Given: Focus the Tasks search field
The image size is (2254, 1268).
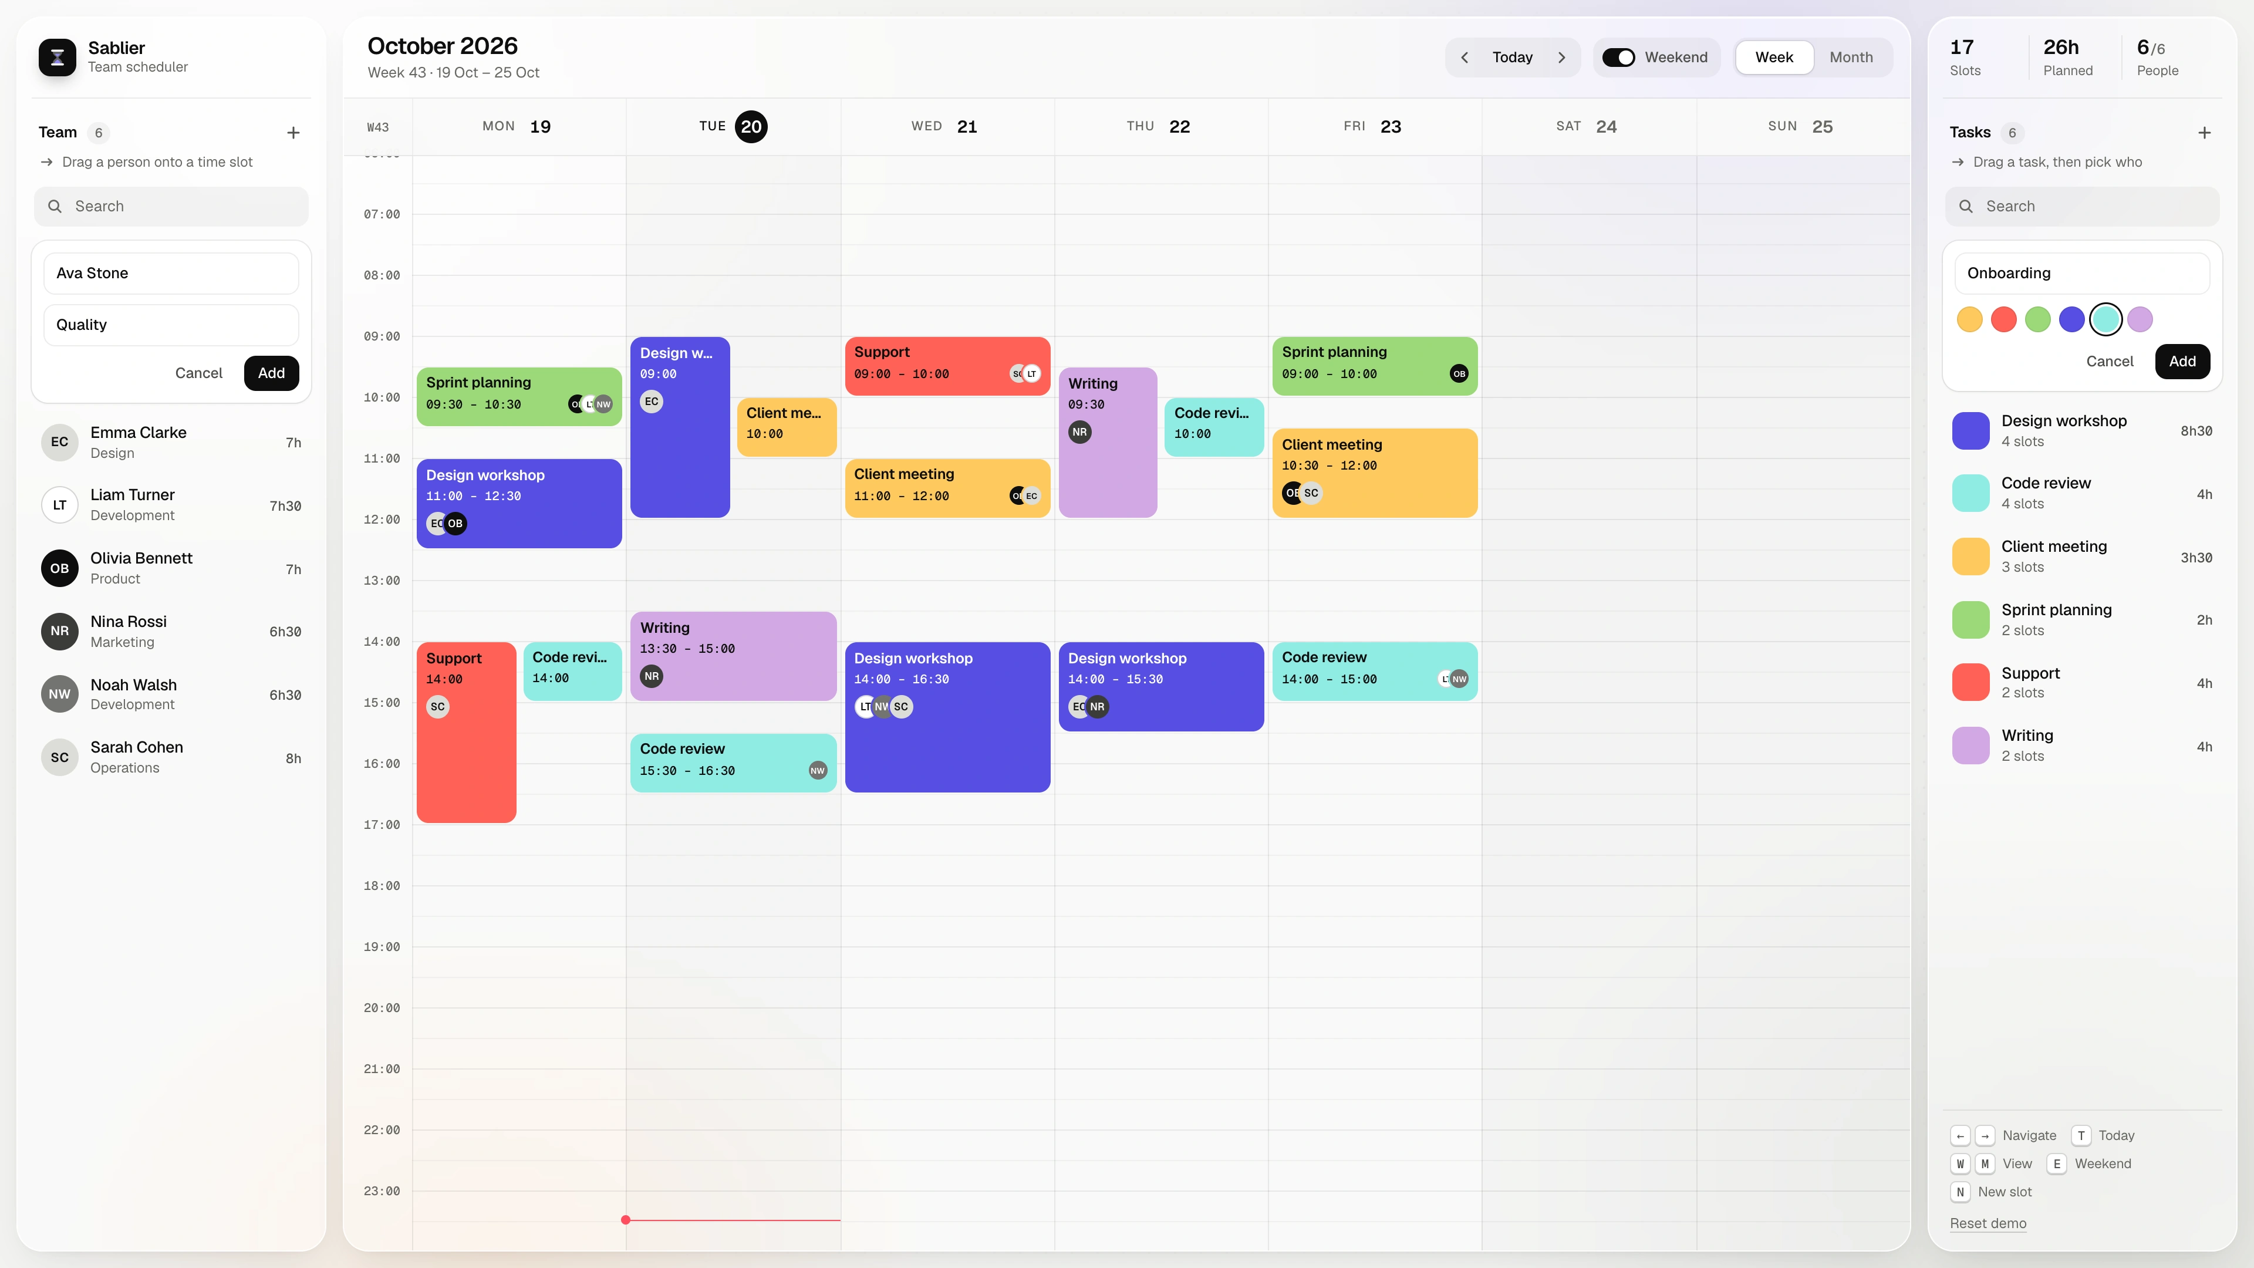Looking at the screenshot, I should [x=2083, y=207].
